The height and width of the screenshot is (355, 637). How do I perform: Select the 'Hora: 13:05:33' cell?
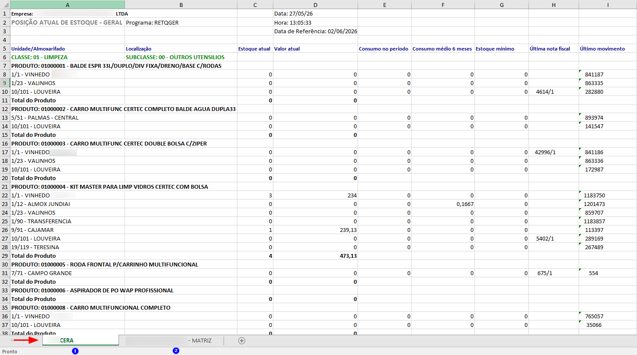315,22
